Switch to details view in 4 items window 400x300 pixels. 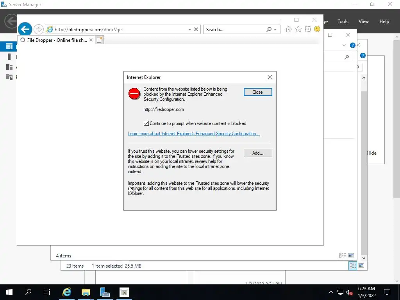coord(342,255)
